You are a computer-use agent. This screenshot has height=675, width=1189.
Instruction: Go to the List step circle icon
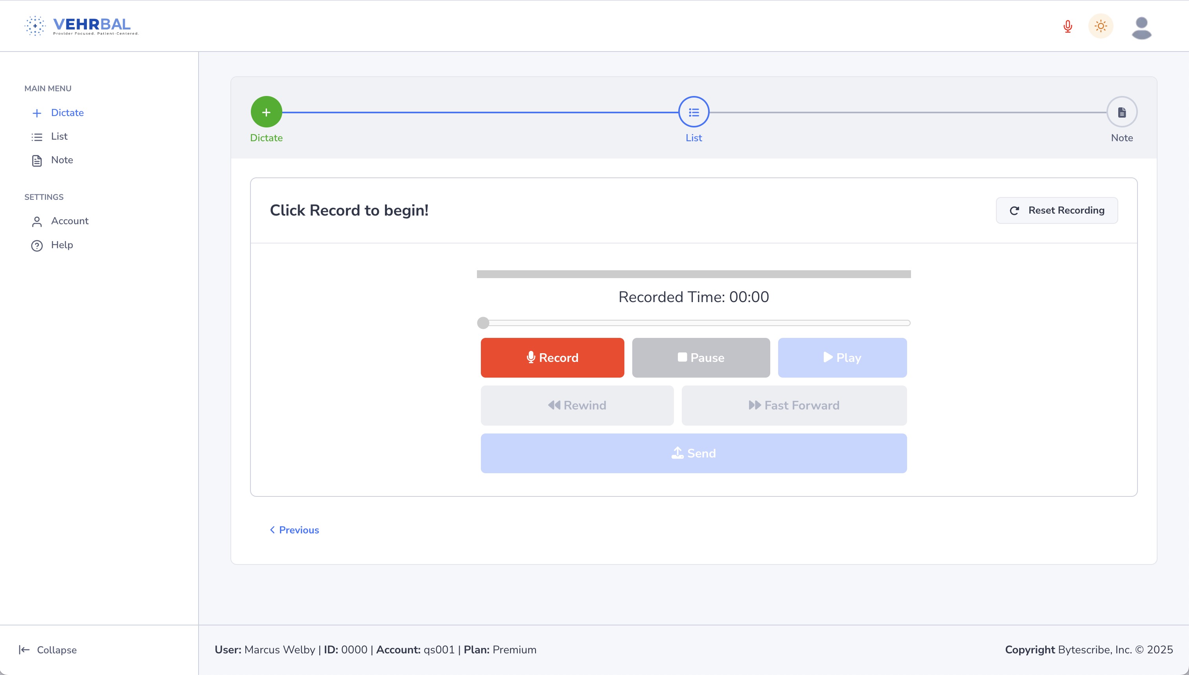(694, 112)
